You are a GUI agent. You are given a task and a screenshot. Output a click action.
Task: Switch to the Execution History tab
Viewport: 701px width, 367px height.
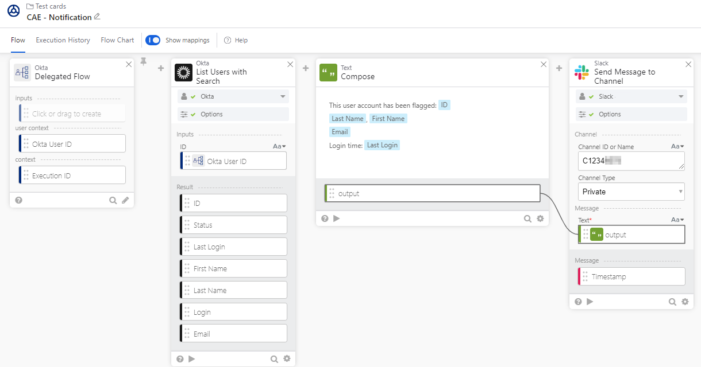coord(63,40)
